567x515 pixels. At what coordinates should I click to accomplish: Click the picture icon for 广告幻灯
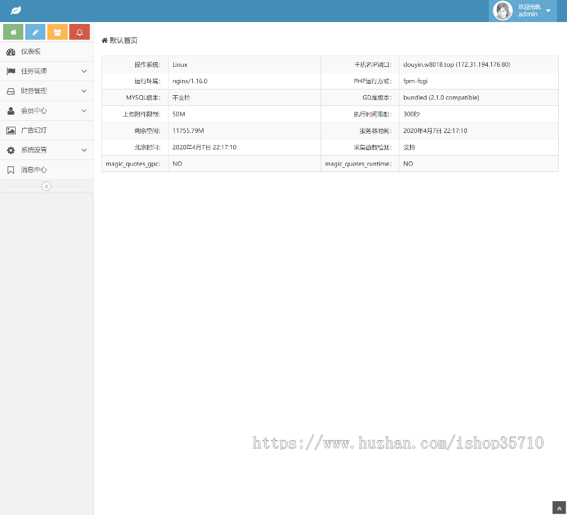[11, 130]
